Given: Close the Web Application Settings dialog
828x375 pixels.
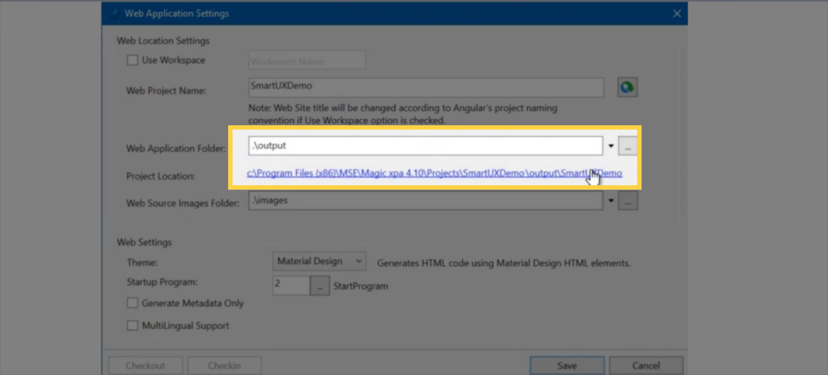Looking at the screenshot, I should (x=677, y=14).
